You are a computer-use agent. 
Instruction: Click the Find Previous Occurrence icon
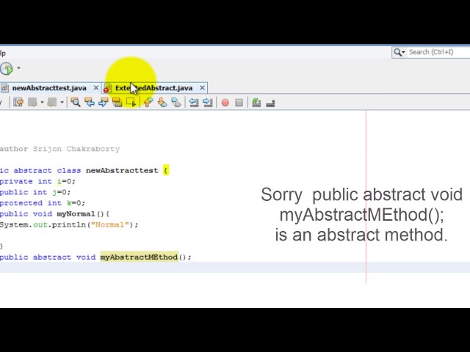click(90, 103)
